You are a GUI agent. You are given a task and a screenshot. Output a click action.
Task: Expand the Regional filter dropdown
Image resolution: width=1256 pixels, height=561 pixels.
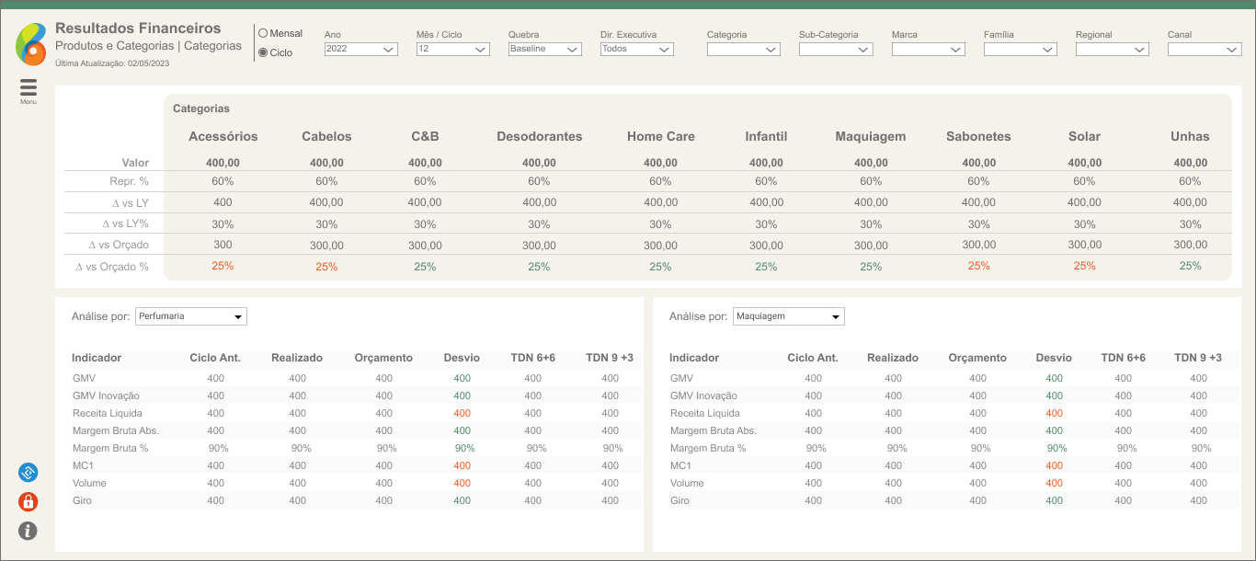[x=1112, y=50]
